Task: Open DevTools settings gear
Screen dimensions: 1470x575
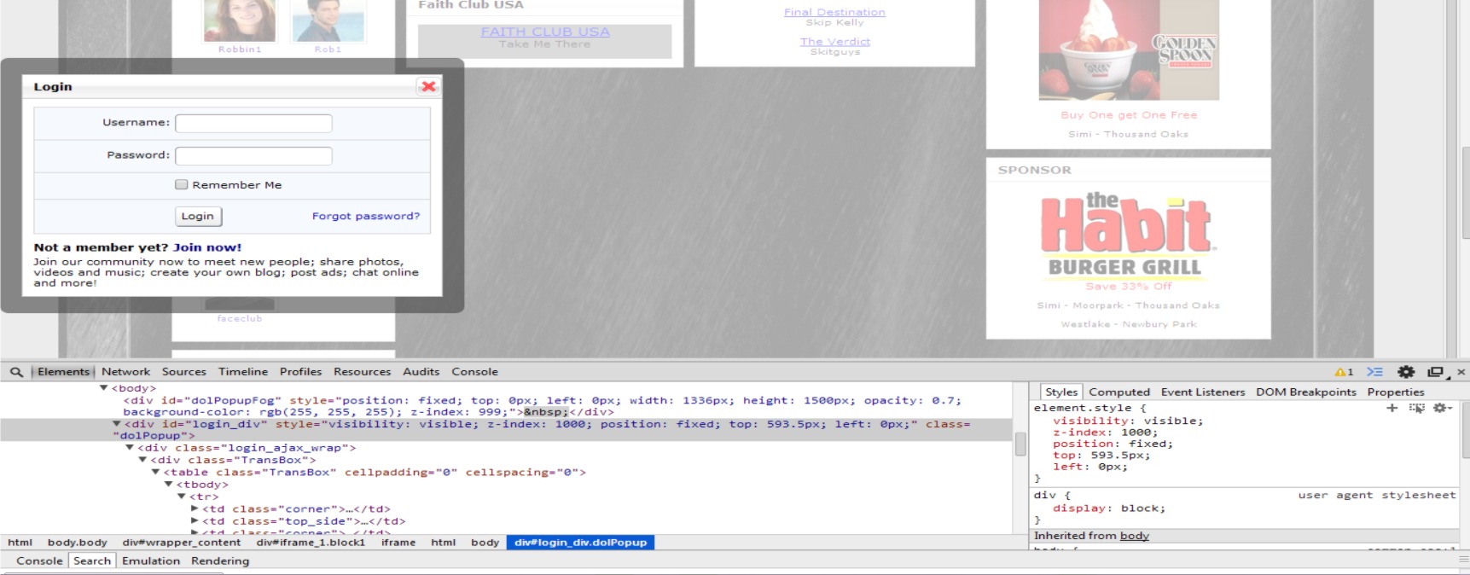Action: [x=1406, y=372]
